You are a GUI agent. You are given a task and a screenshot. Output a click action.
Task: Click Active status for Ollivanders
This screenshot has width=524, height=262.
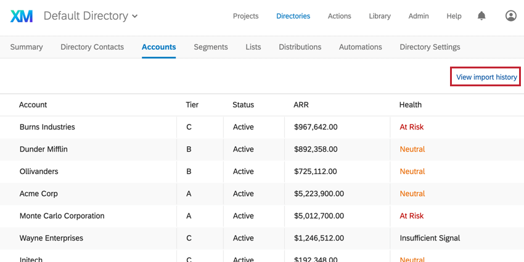pyautogui.click(x=244, y=171)
